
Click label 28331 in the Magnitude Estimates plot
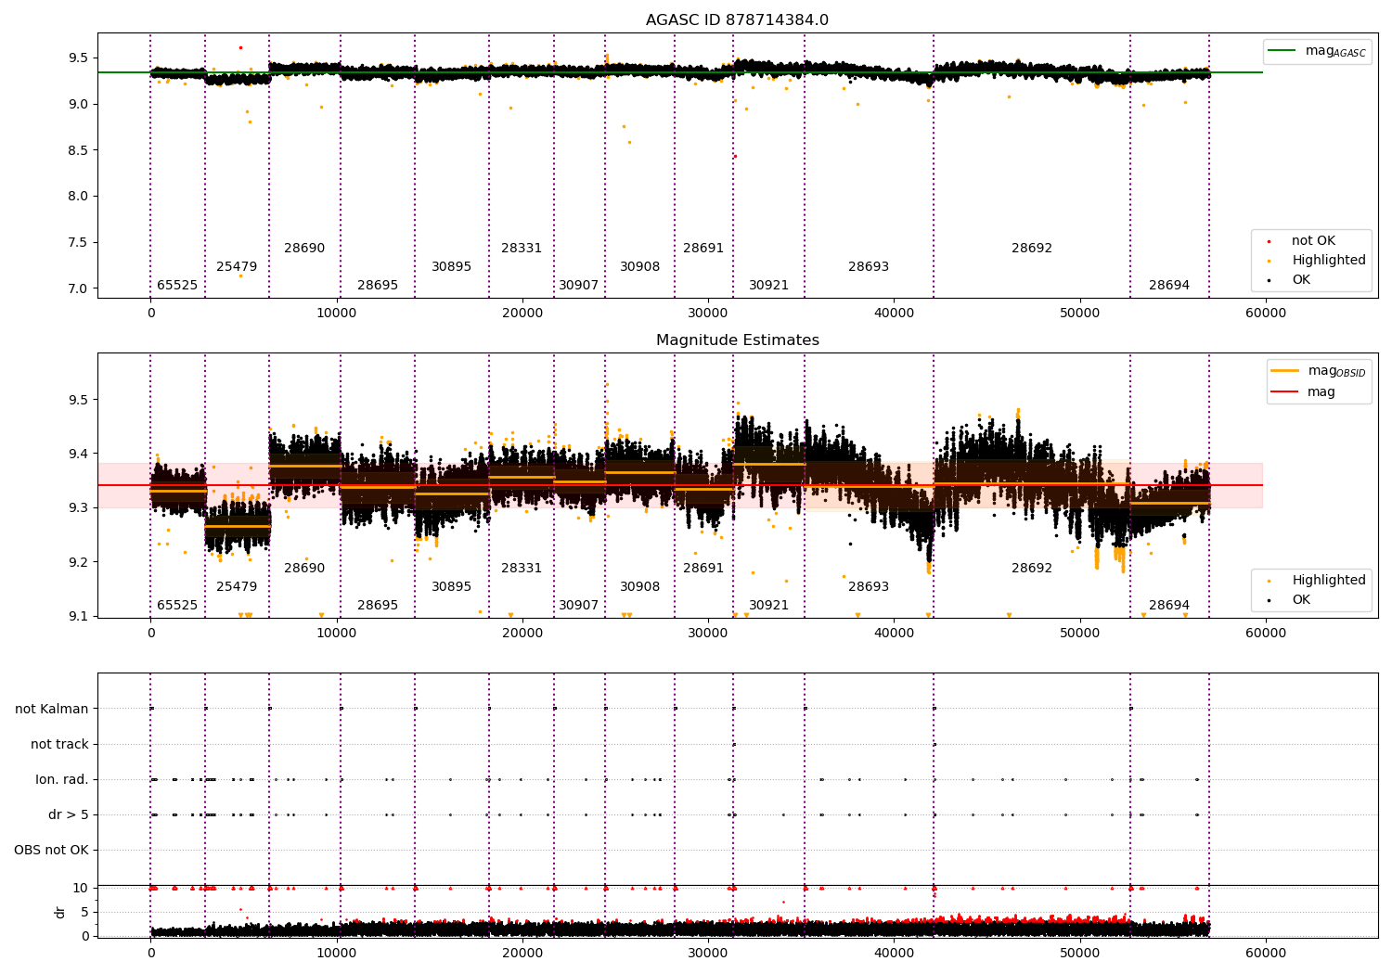point(522,569)
